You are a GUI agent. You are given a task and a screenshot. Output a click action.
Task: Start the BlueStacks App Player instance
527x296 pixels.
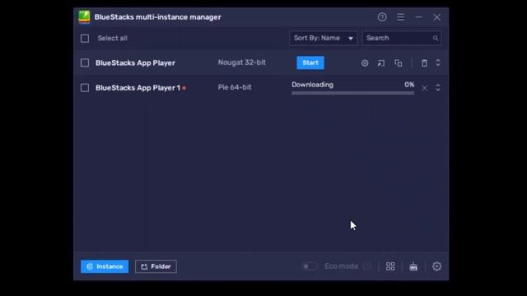tap(310, 62)
